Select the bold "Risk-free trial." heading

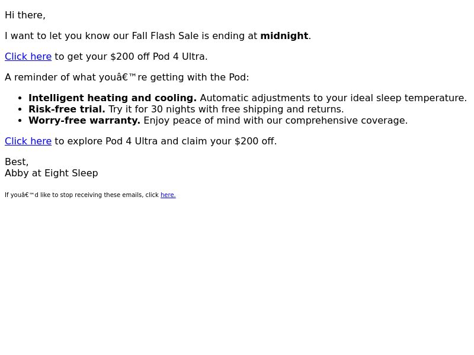pyautogui.click(x=67, y=109)
